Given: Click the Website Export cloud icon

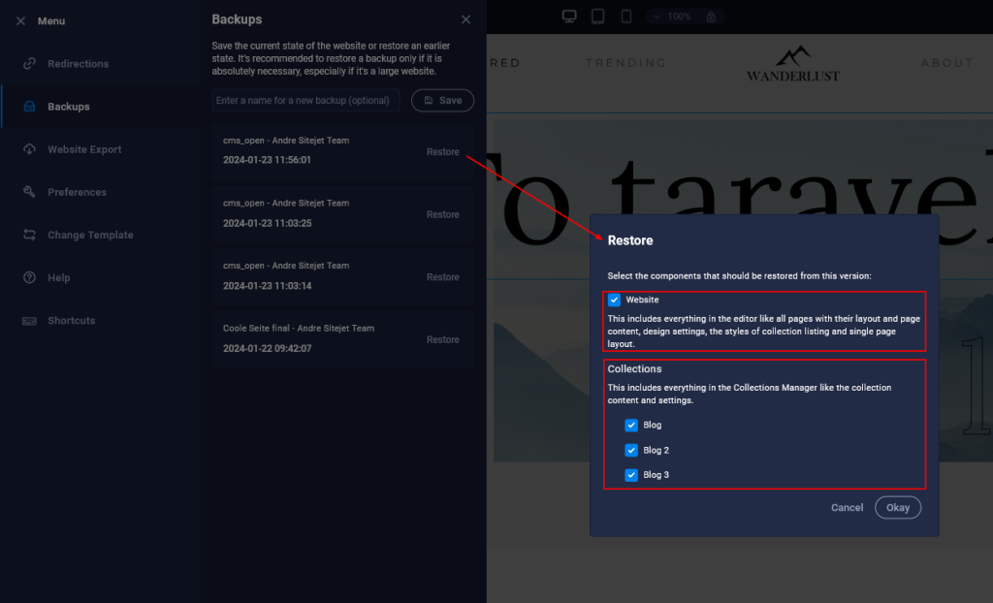Looking at the screenshot, I should click(29, 149).
